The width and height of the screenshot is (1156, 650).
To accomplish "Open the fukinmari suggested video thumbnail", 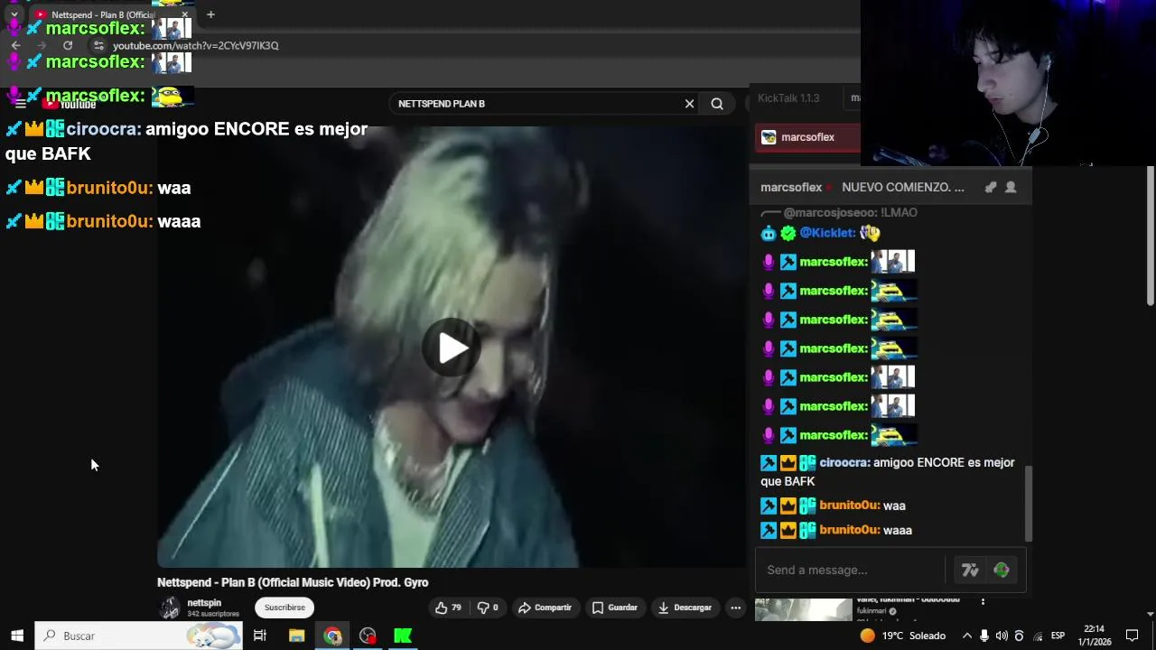I will (803, 609).
